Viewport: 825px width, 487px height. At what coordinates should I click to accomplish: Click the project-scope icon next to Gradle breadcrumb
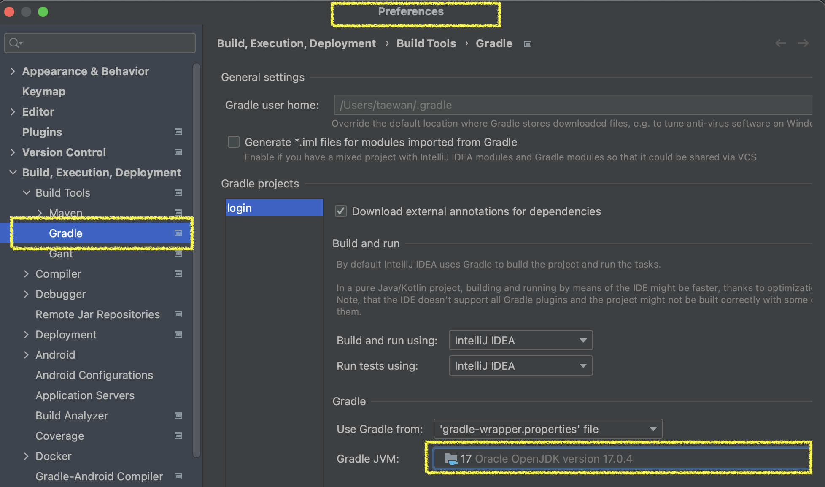(527, 44)
